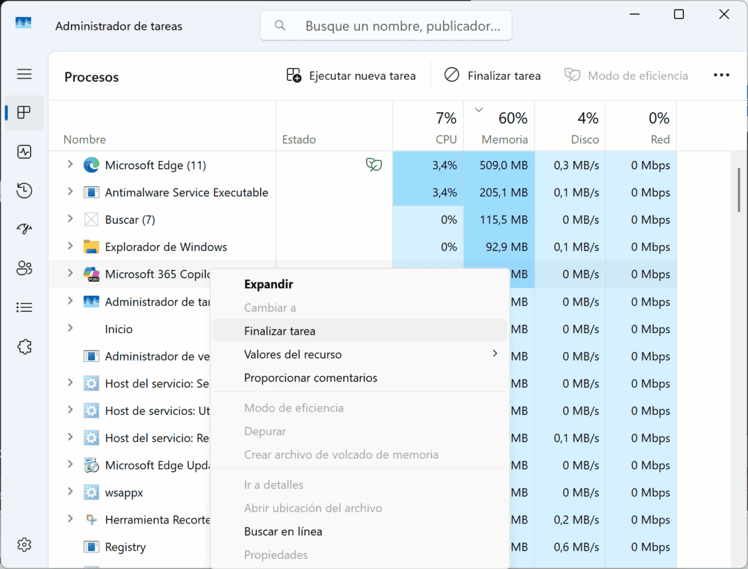
Task: Choose Finalizar tarea in context menu
Action: [359, 331]
